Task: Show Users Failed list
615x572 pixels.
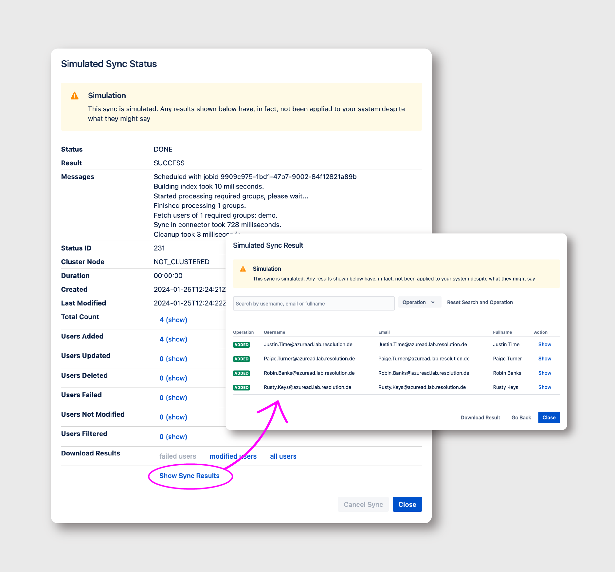Action: [173, 398]
